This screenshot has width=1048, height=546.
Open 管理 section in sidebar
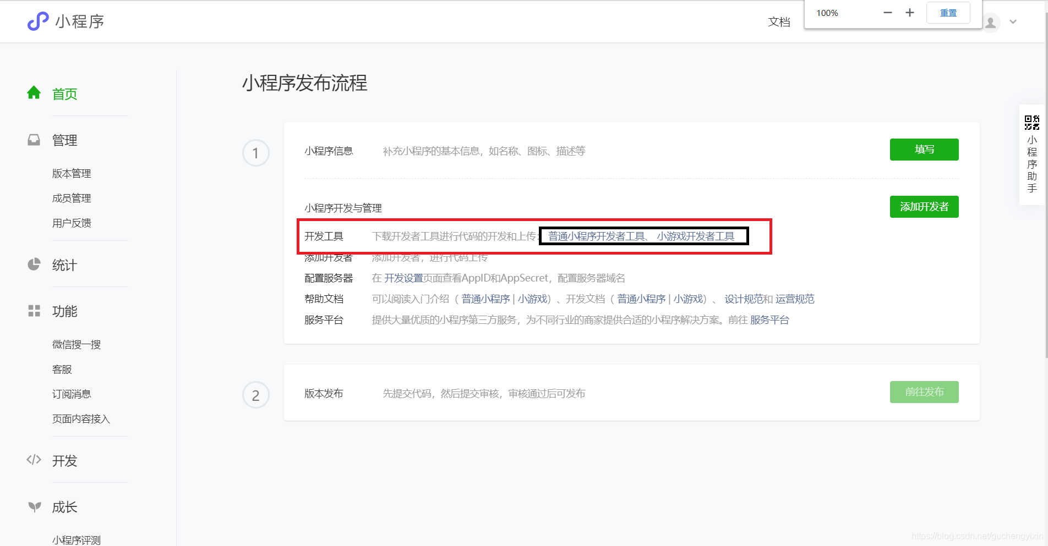[64, 140]
